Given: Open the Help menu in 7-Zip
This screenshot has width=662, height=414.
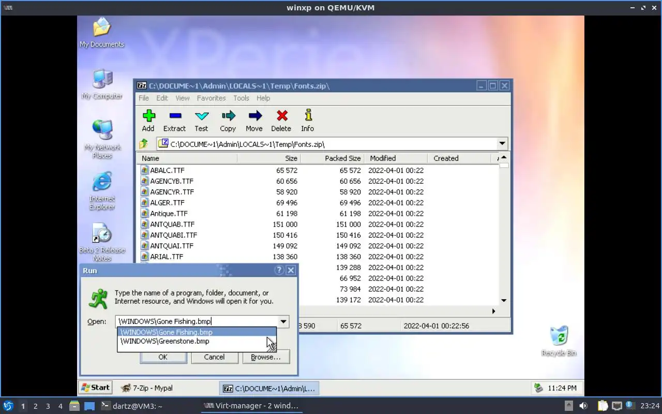Looking at the screenshot, I should [263, 98].
